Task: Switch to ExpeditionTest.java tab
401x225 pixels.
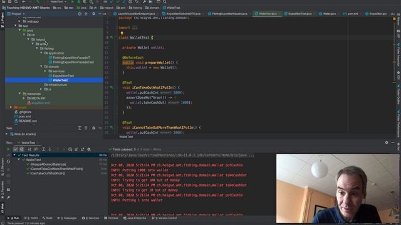Action: coord(298,14)
